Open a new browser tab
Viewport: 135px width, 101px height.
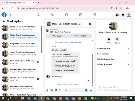pos(38,3)
